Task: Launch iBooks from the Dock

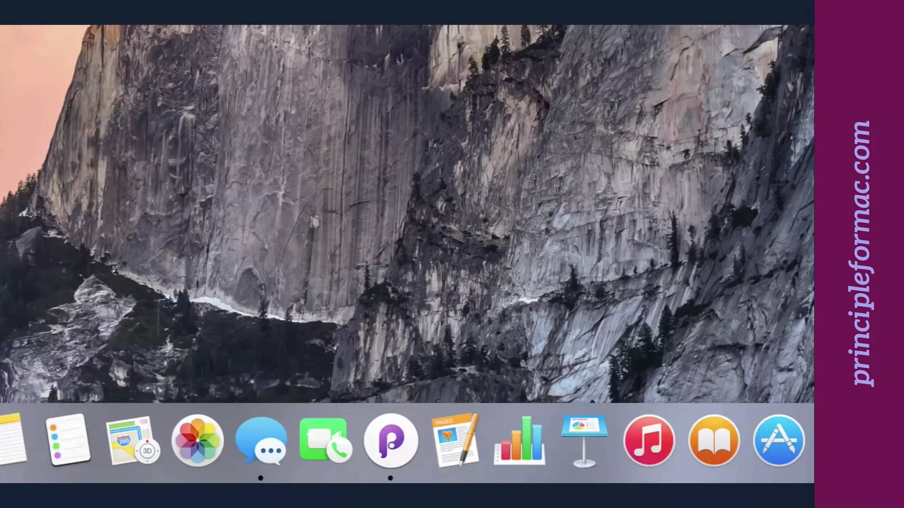Action: pyautogui.click(x=714, y=440)
